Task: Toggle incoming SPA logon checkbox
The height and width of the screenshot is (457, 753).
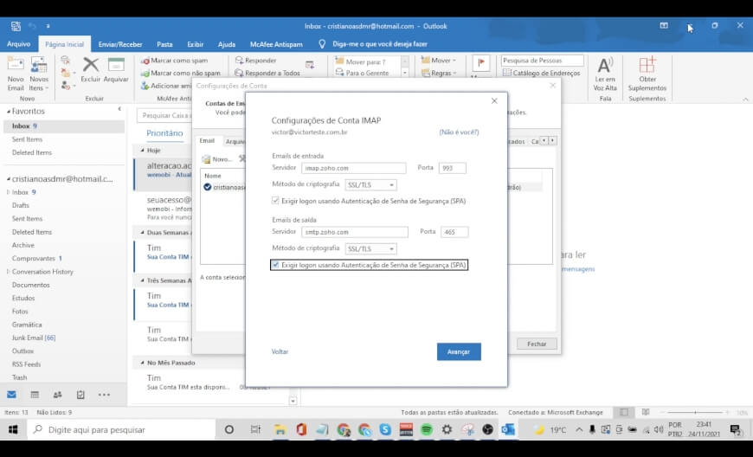Action: (x=275, y=201)
